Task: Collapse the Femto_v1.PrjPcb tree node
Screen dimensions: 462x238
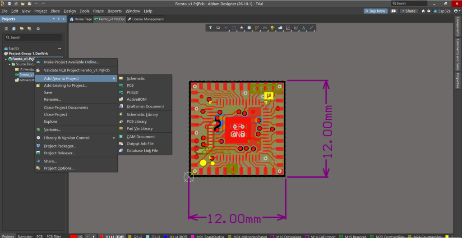Action: (6, 59)
